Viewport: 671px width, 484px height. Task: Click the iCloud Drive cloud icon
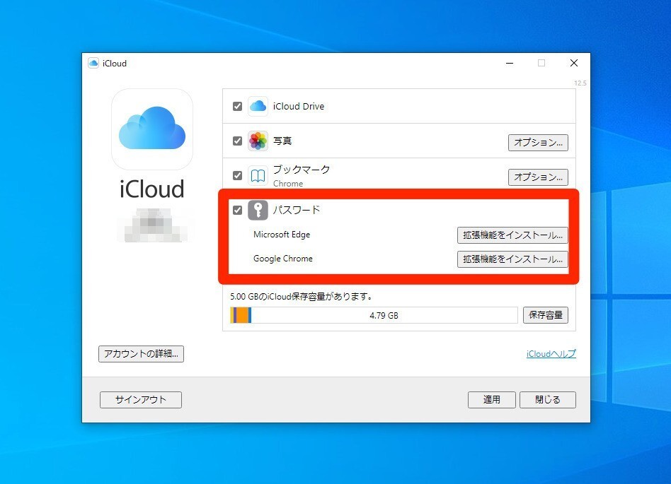pyautogui.click(x=258, y=106)
